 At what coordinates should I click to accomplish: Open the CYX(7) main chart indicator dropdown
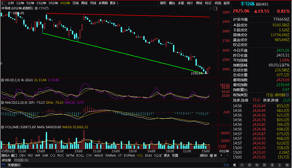click(x=36, y=8)
